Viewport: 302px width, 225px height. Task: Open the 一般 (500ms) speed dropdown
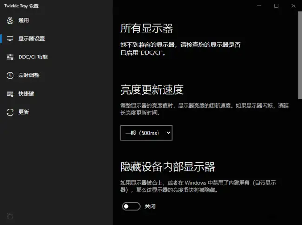(146, 133)
